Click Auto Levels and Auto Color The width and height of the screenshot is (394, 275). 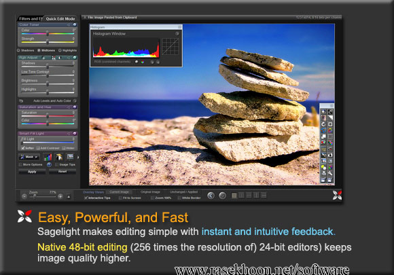(52, 100)
